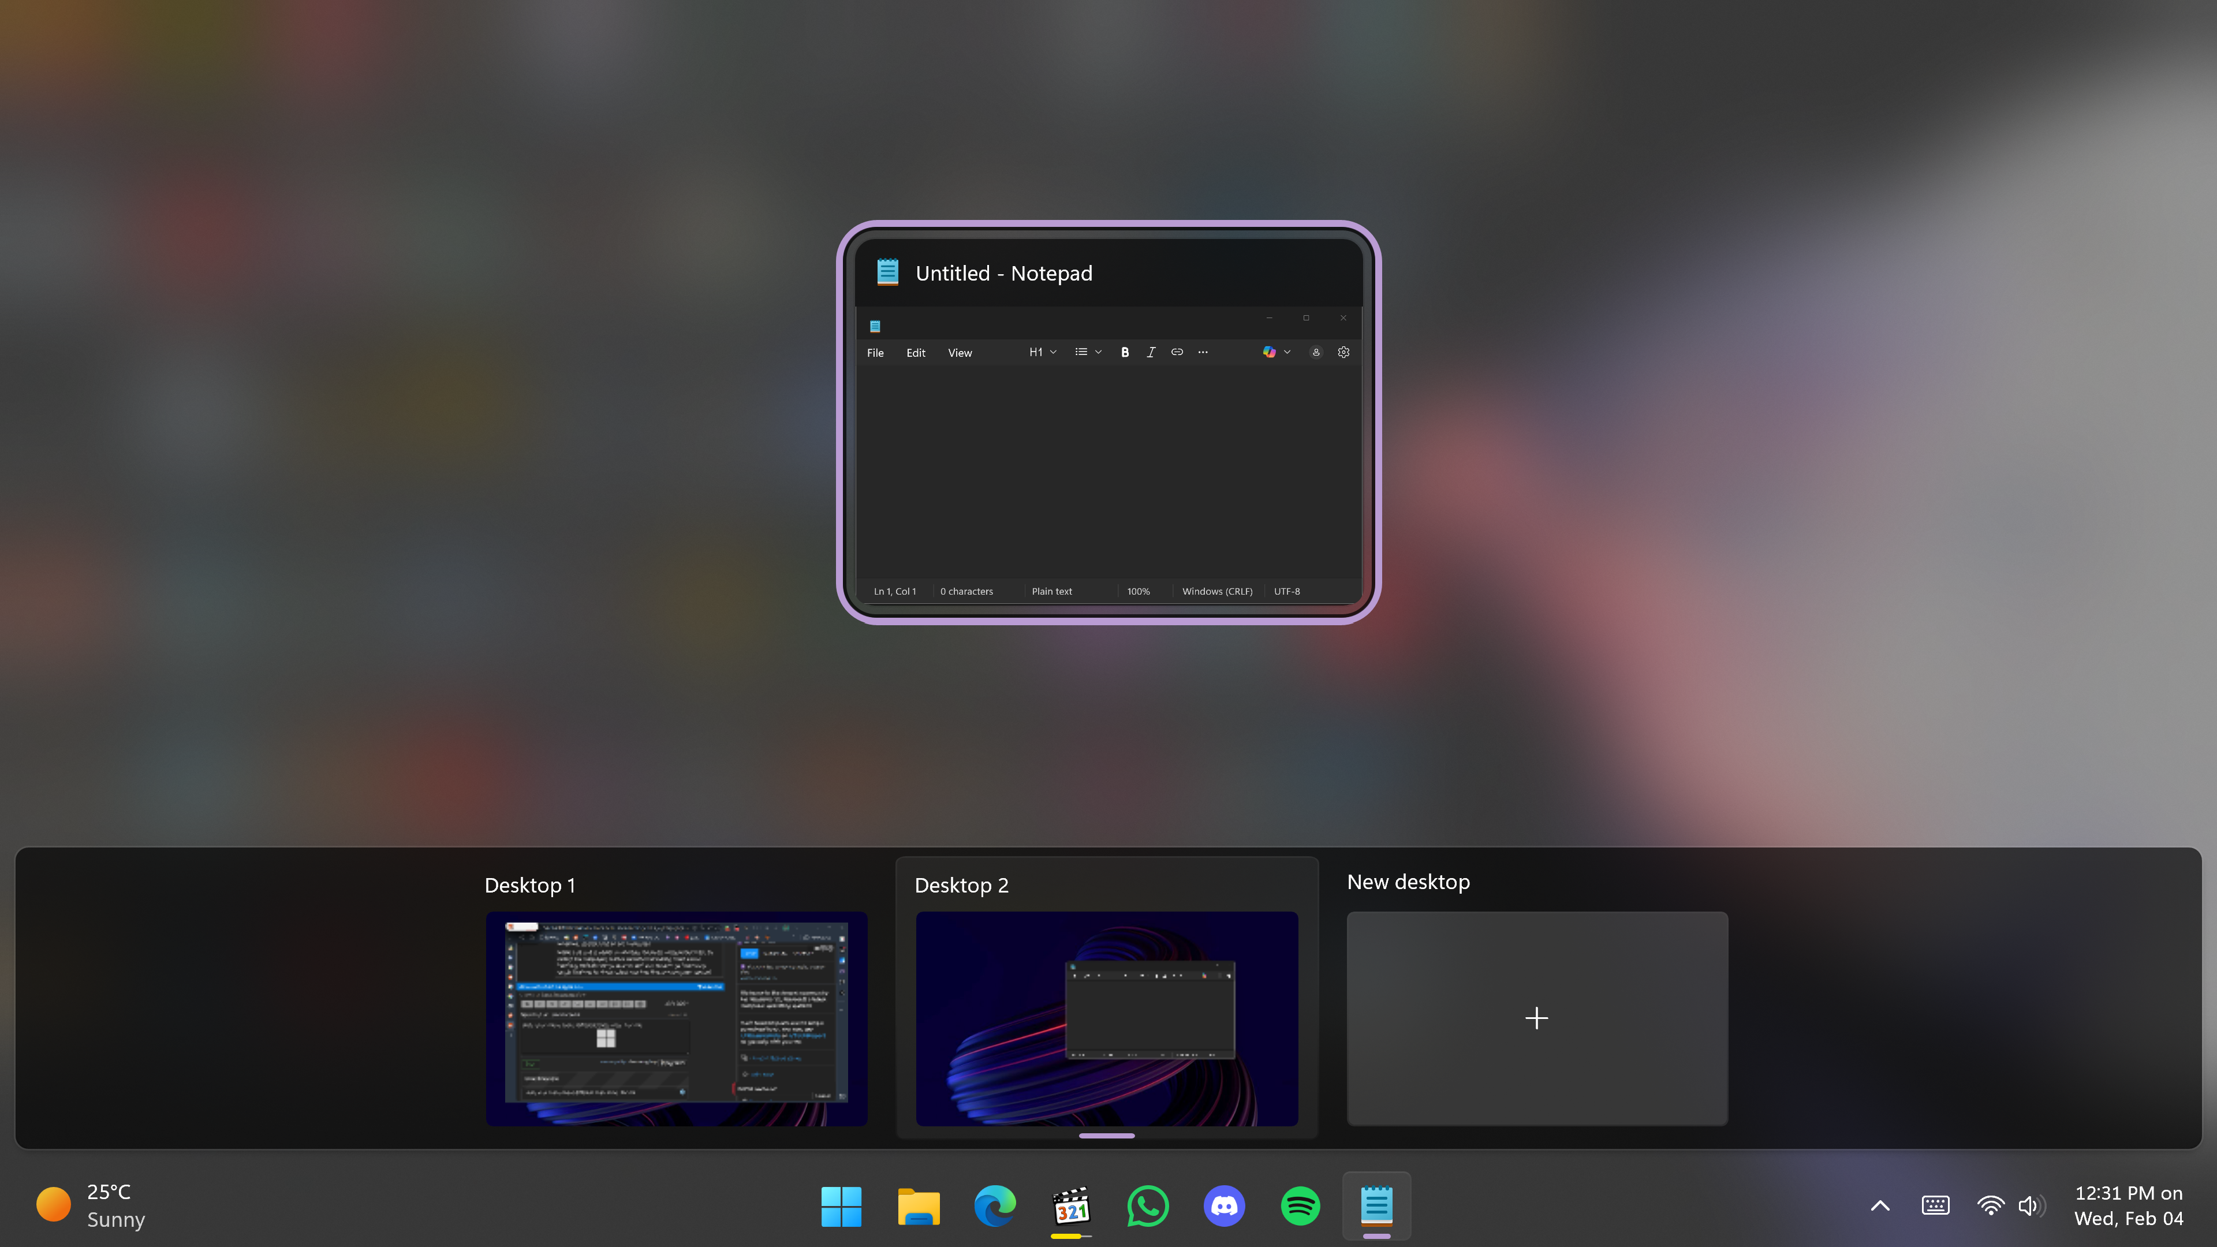Open the weather widget showing 25°C Sunny

point(91,1205)
